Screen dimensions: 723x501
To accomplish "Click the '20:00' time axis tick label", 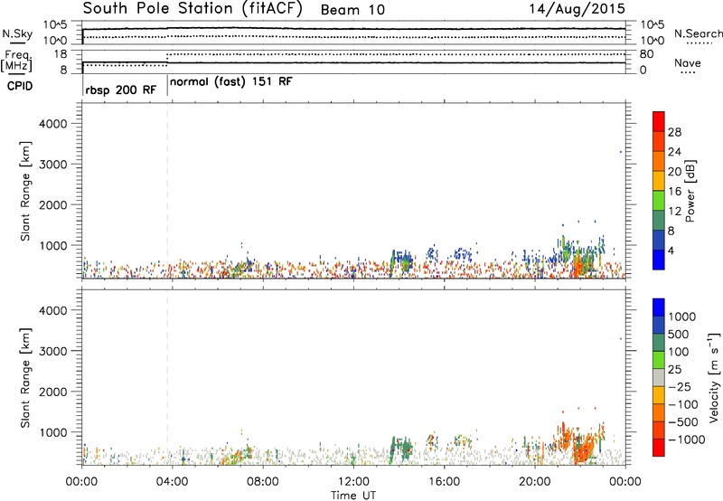I will [x=535, y=482].
